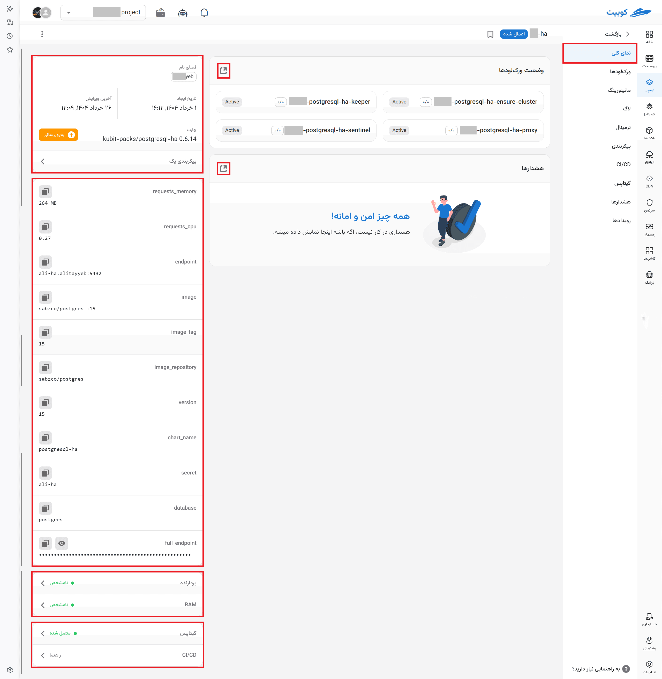The image size is (662, 679).
Task: Copy the image_tag value
Action: (x=45, y=332)
